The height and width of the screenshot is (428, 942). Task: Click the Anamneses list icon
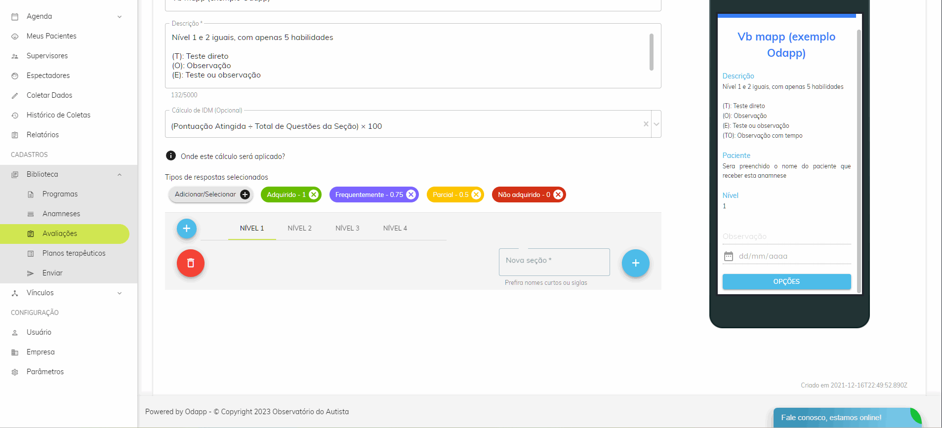[x=31, y=214]
